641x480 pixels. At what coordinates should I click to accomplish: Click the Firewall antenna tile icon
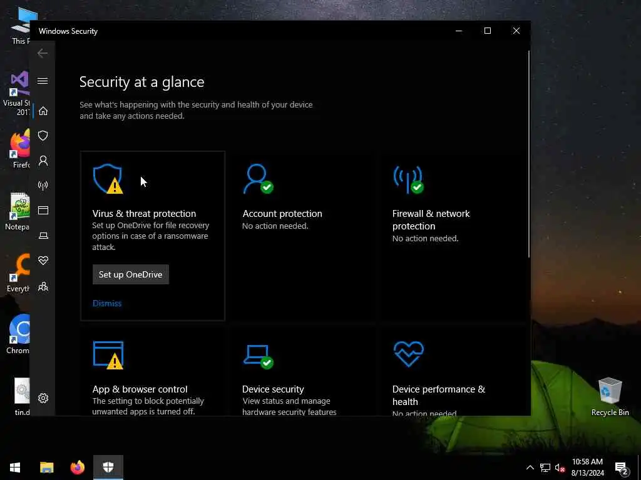pos(408,179)
